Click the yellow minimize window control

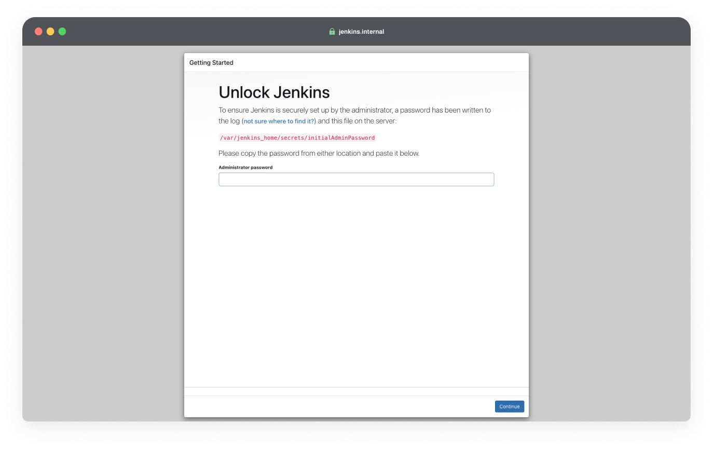50,31
